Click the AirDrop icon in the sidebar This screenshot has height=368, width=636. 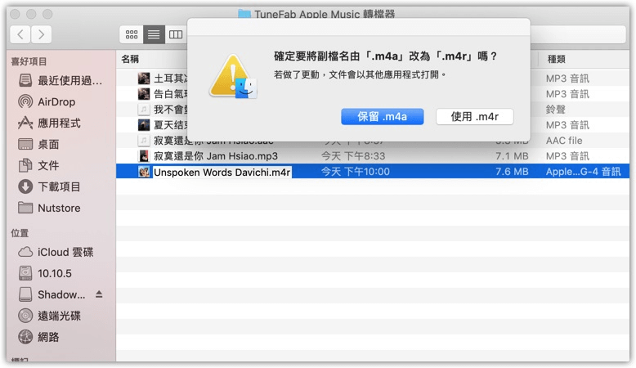click(x=25, y=101)
